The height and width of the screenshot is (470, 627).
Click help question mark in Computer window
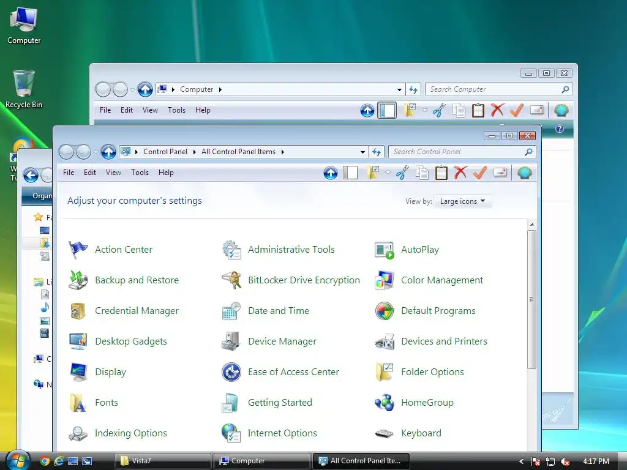point(560,129)
